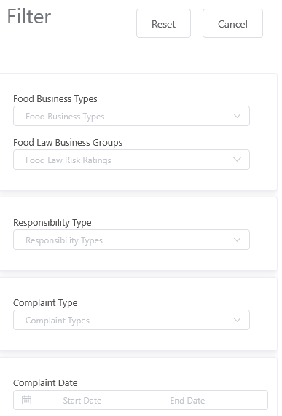Click the Complaint Date label

pyautogui.click(x=45, y=382)
